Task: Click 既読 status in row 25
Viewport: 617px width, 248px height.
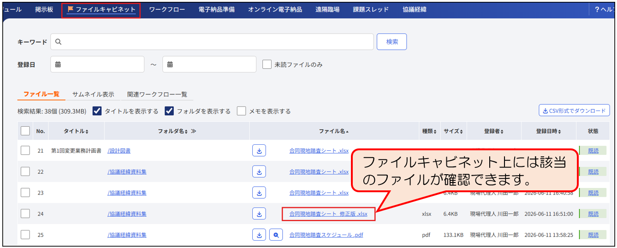Action: 593,235
